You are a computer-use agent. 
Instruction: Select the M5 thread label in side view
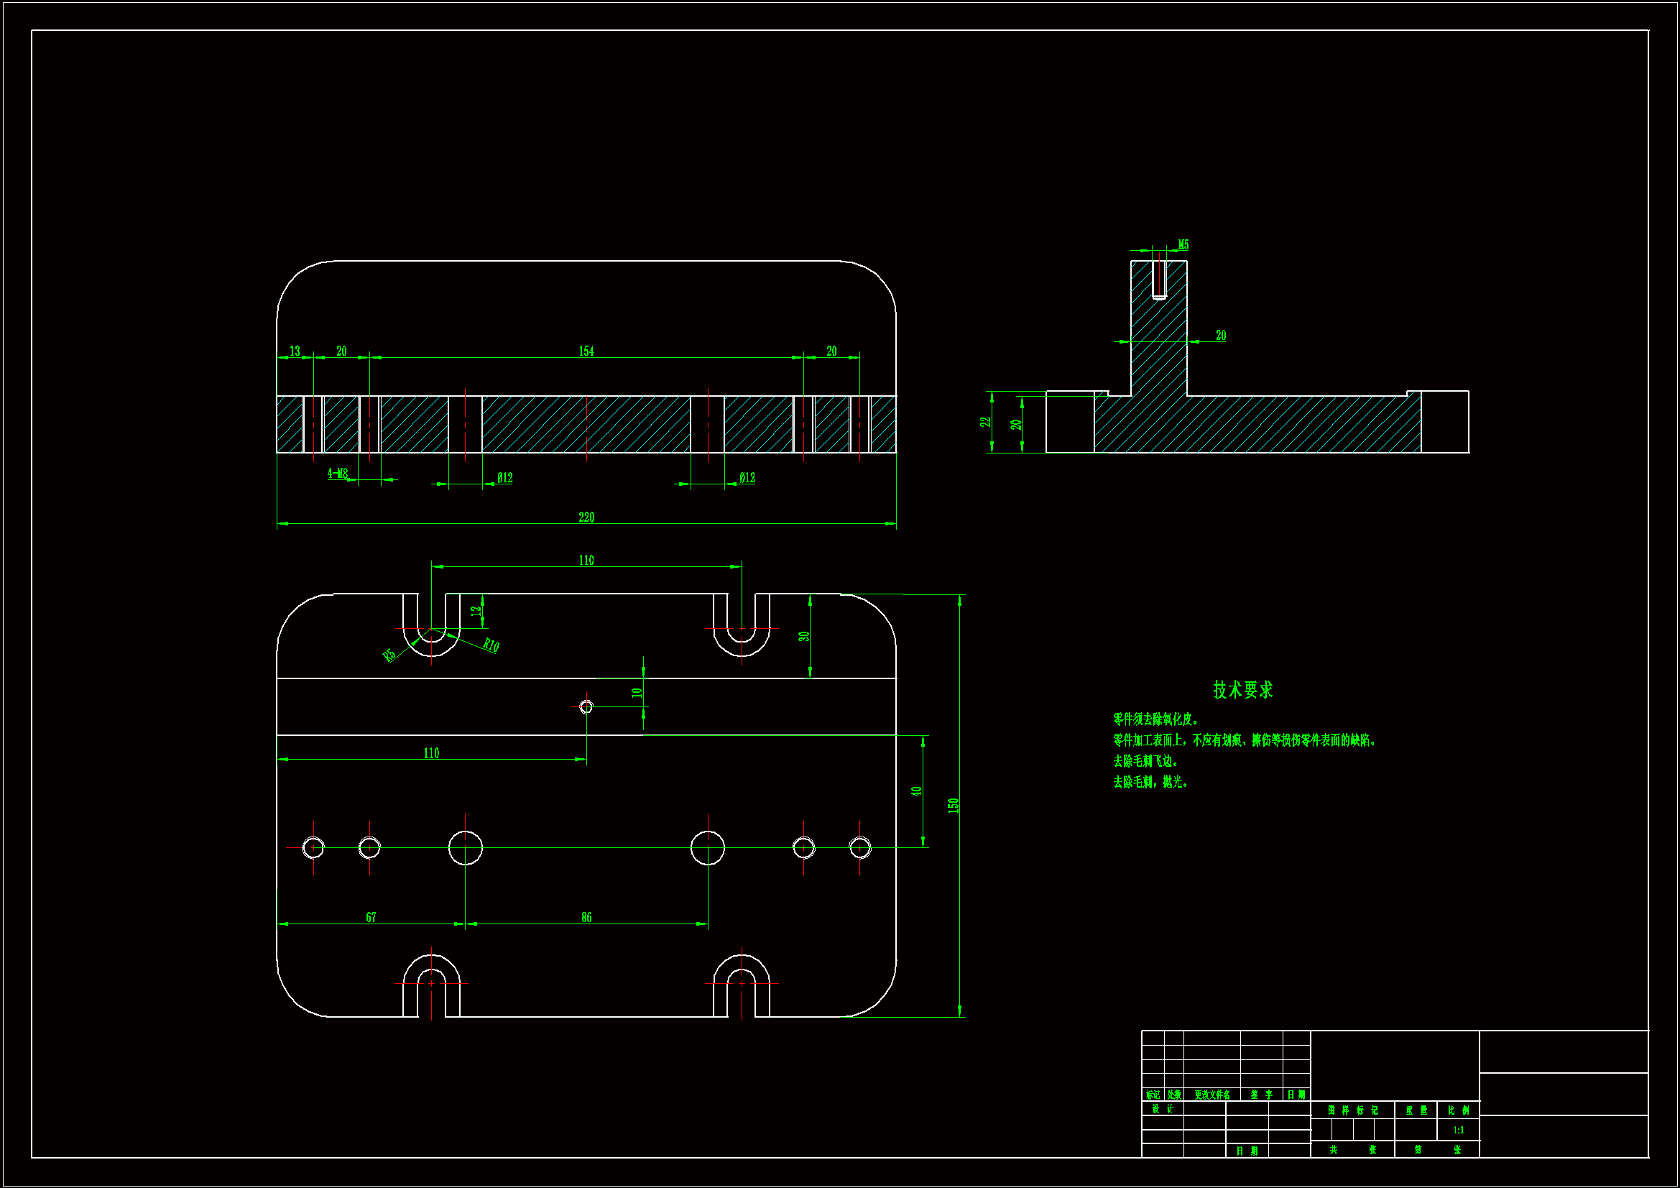pyautogui.click(x=1183, y=245)
